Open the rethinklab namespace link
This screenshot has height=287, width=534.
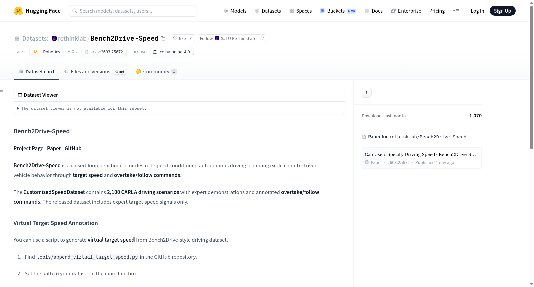click(x=72, y=38)
